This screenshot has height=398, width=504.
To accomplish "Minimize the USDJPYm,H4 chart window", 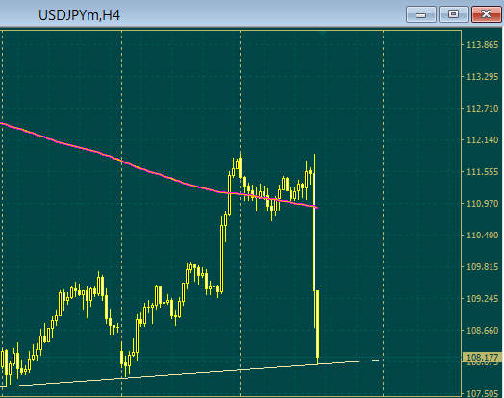I will click(x=420, y=14).
